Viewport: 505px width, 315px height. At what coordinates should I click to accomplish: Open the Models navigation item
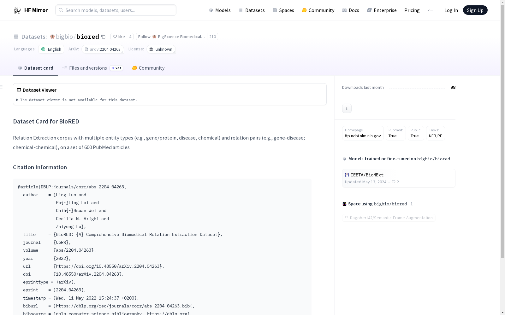[x=220, y=10]
